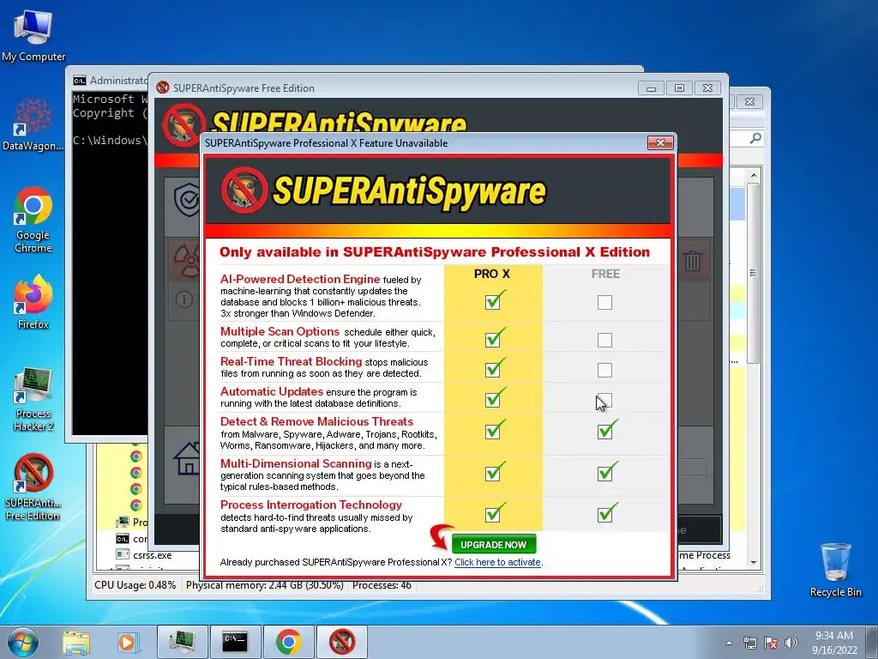Viewport: 878px width, 659px height.
Task: Tick the FREE checkbox for Automatic Updates
Action: [x=604, y=400]
